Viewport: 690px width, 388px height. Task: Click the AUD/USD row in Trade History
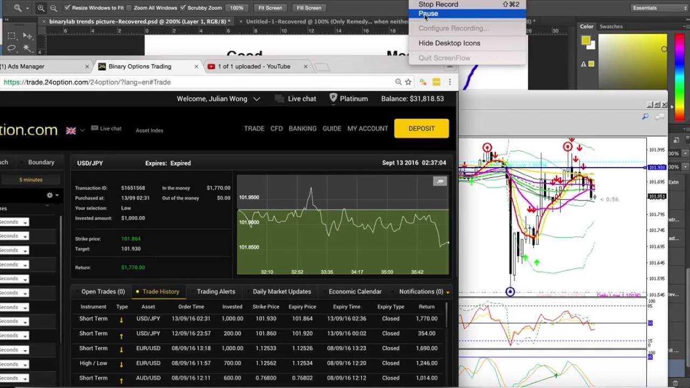(x=259, y=378)
